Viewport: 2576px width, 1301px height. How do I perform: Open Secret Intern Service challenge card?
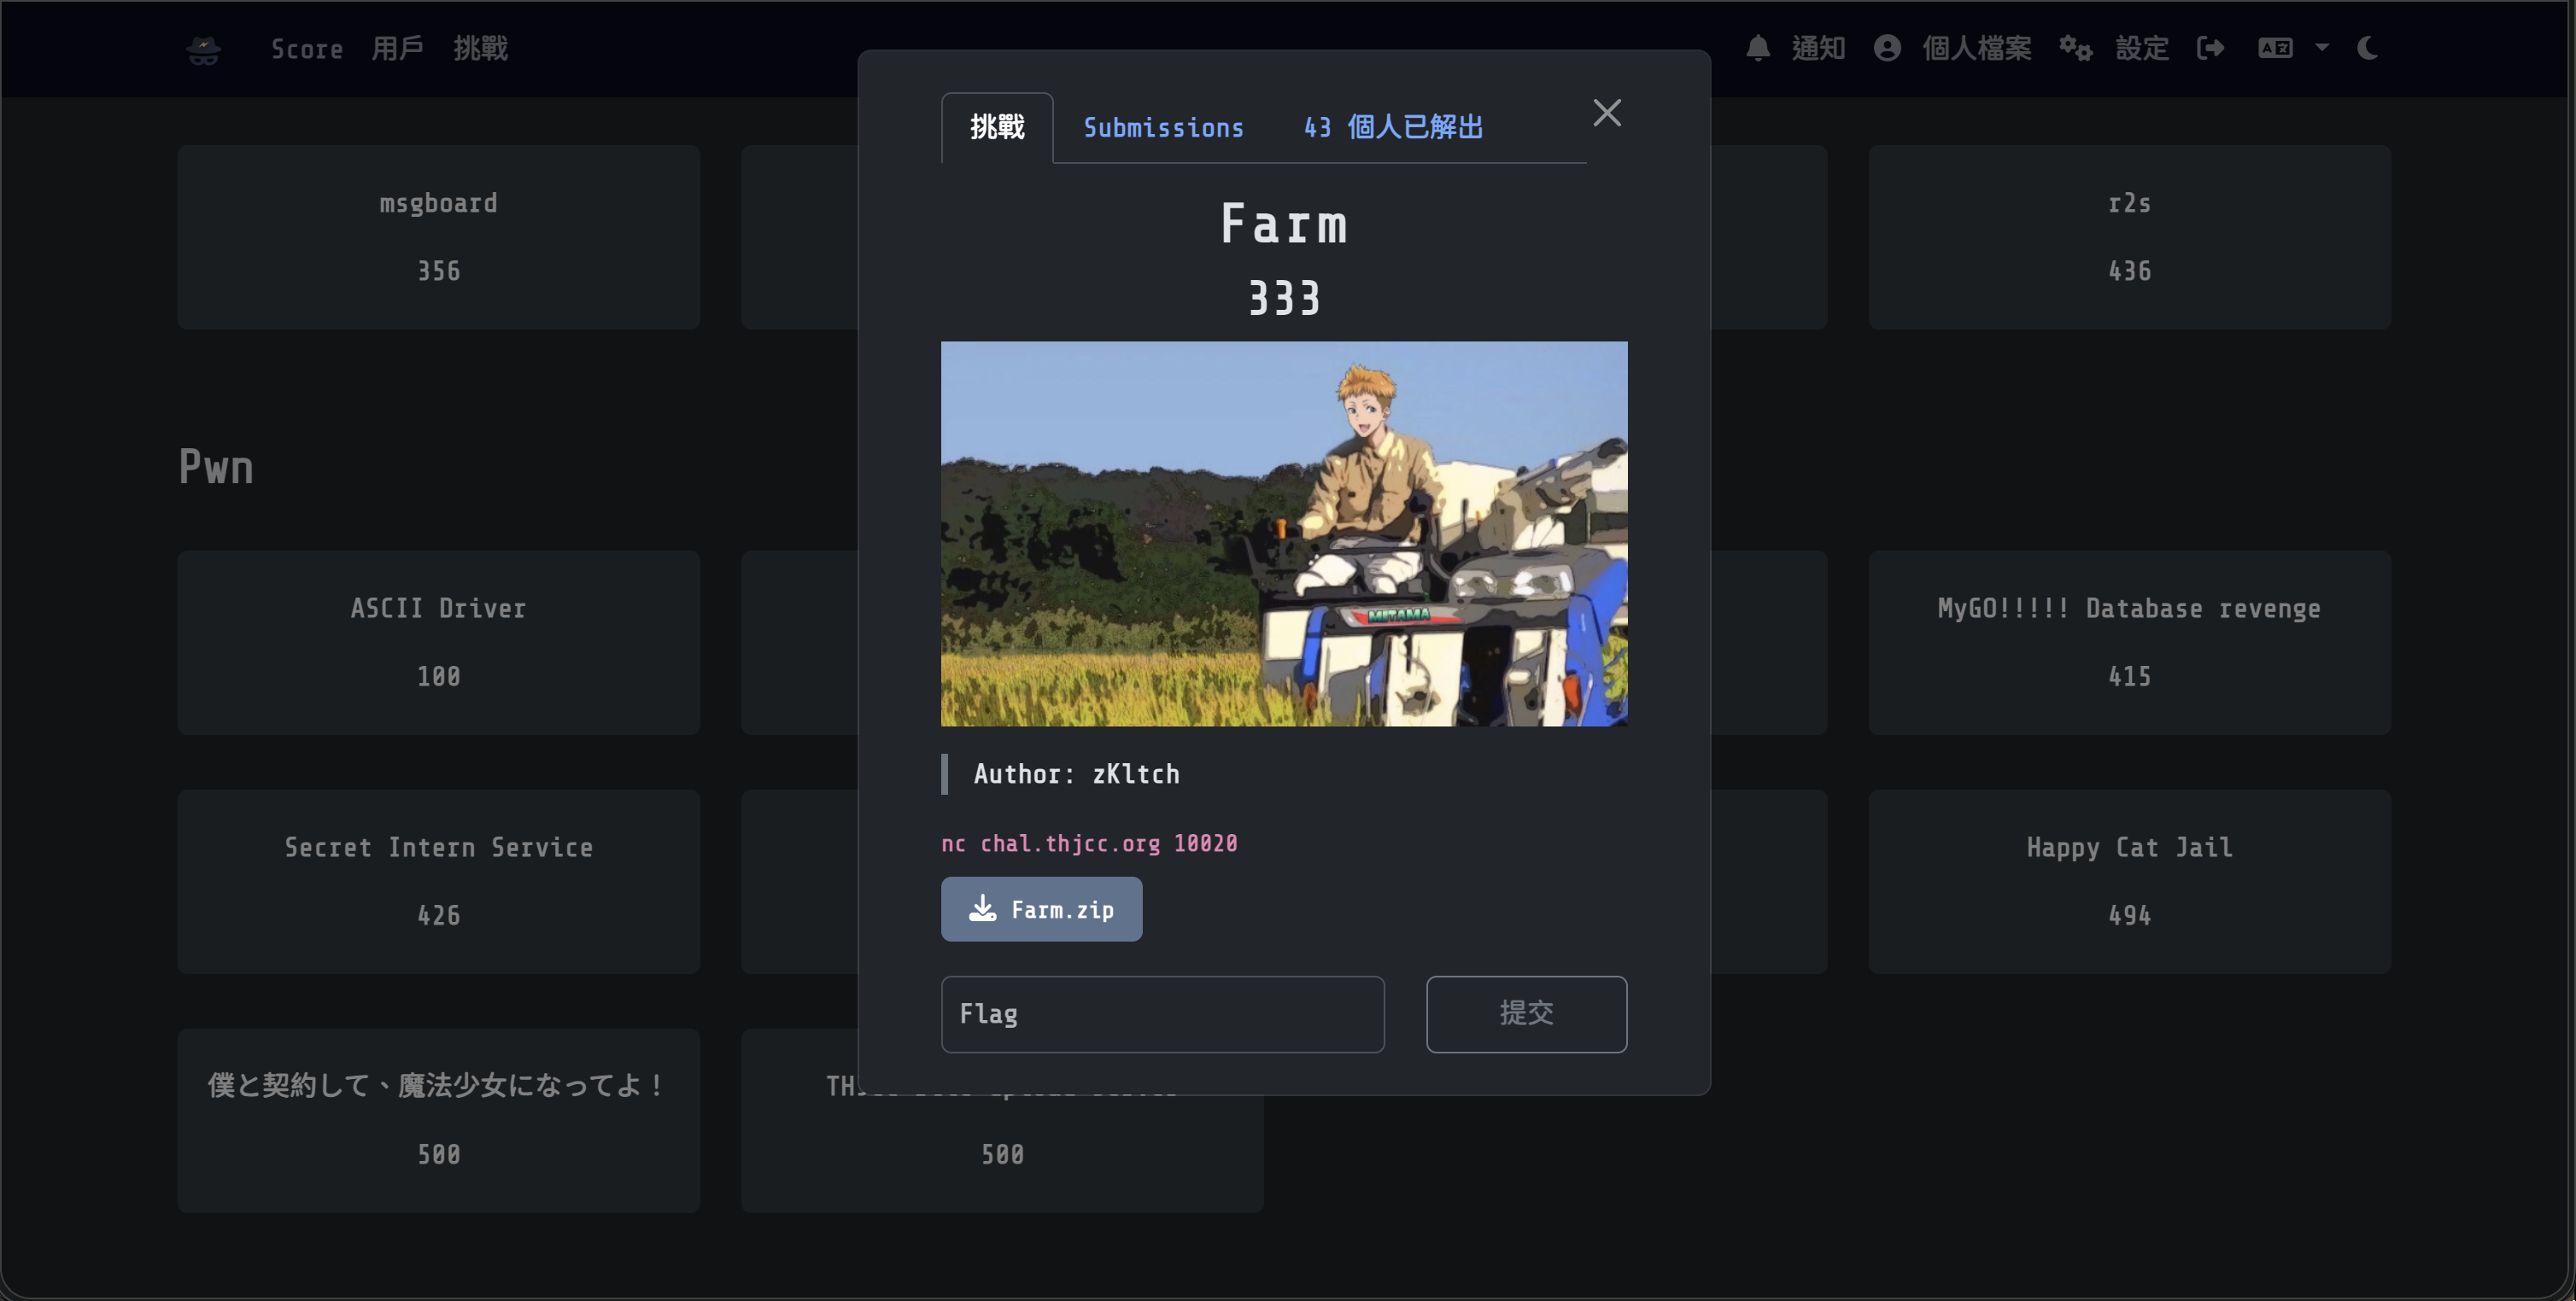pos(438,880)
